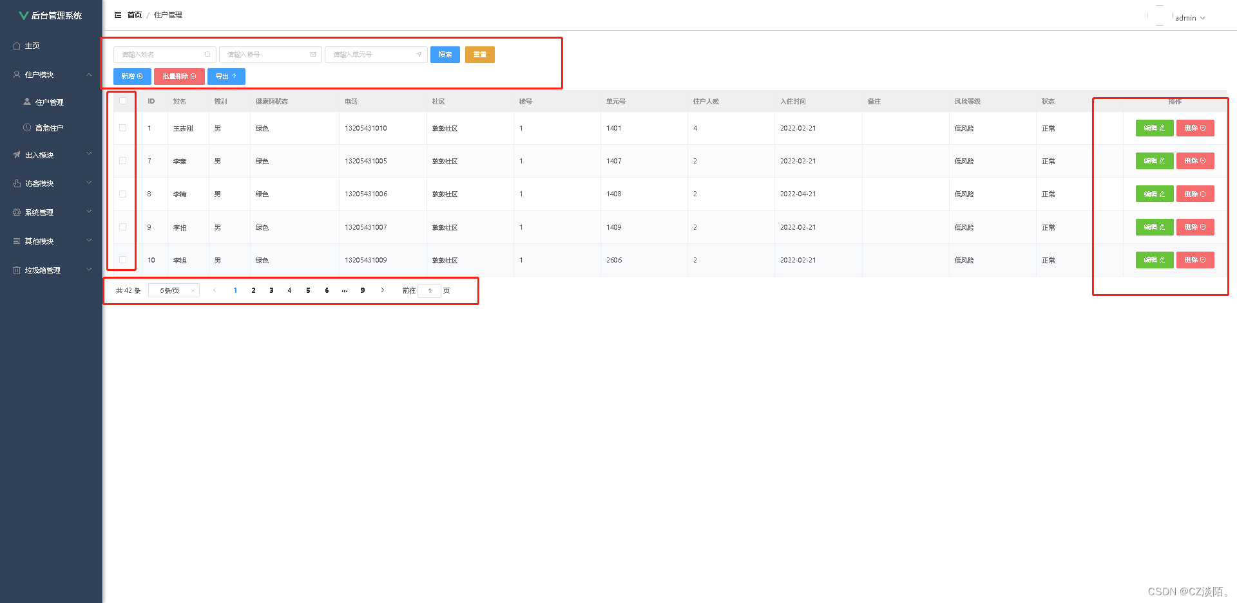The height and width of the screenshot is (603, 1237).
Task: Click the warning icon beside 高危住户
Action: [27, 127]
